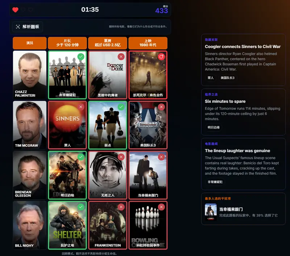Click the green check on 明日边缘 poster
Screen dimensions: 290x256
pos(81,157)
